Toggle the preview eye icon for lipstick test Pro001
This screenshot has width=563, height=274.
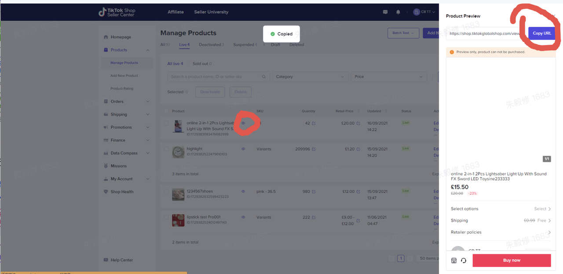point(243,217)
